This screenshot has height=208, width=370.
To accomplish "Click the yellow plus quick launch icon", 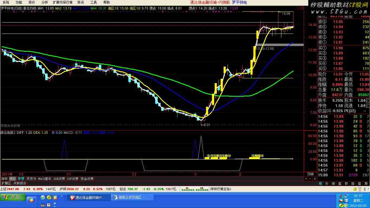I will click(49, 197).
